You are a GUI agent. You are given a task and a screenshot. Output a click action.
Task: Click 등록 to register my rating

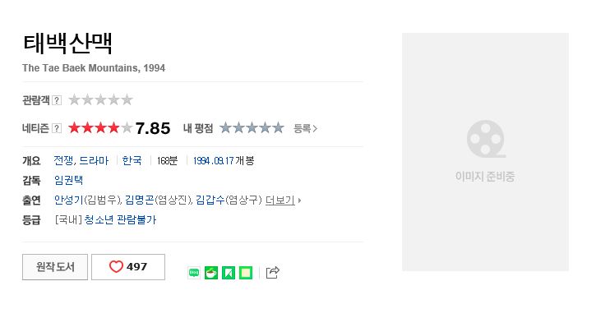coord(305,128)
